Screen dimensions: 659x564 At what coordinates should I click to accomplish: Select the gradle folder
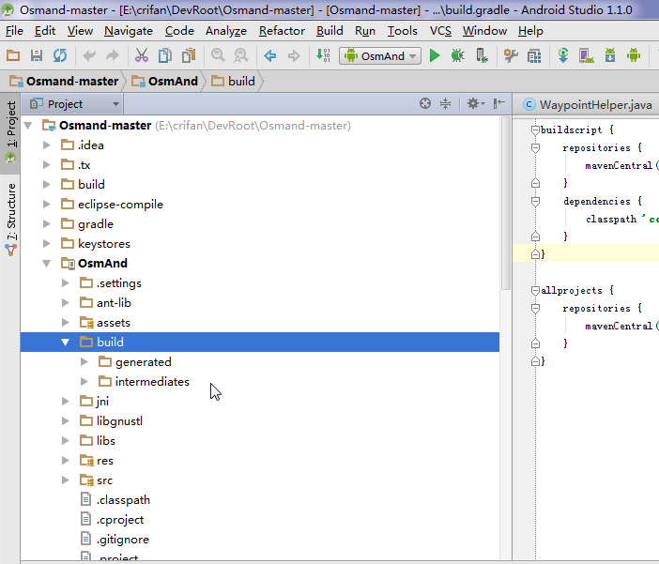pyautogui.click(x=96, y=224)
